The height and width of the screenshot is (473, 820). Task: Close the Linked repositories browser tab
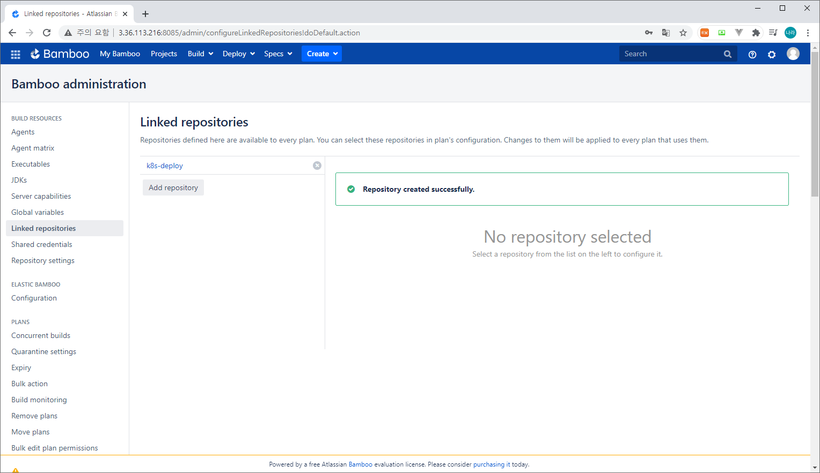pyautogui.click(x=125, y=14)
